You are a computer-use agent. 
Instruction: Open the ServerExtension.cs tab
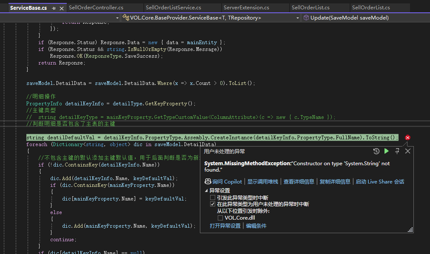(246, 8)
